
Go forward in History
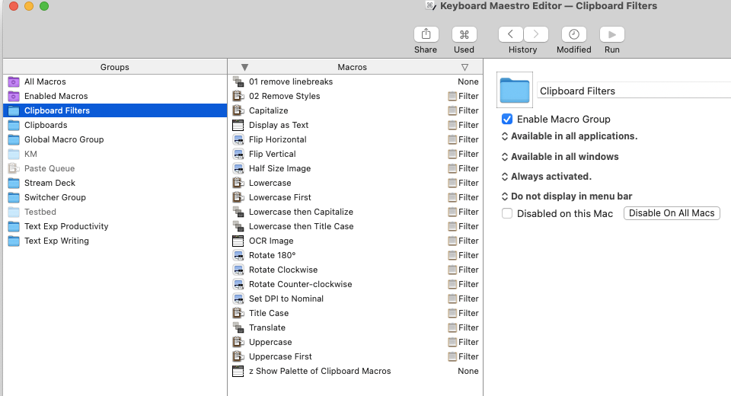point(535,34)
